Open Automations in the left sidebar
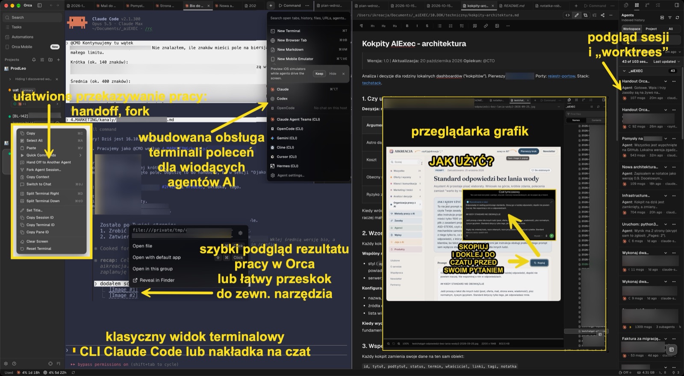 click(x=32, y=37)
